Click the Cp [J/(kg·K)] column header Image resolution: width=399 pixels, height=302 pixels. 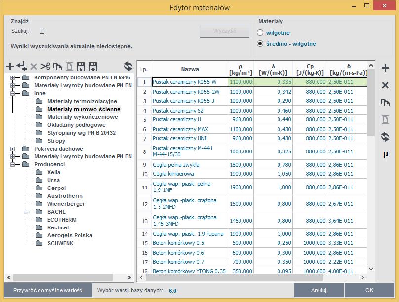[310, 69]
